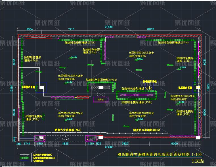Click the 1744 dimension label

point(27,143)
